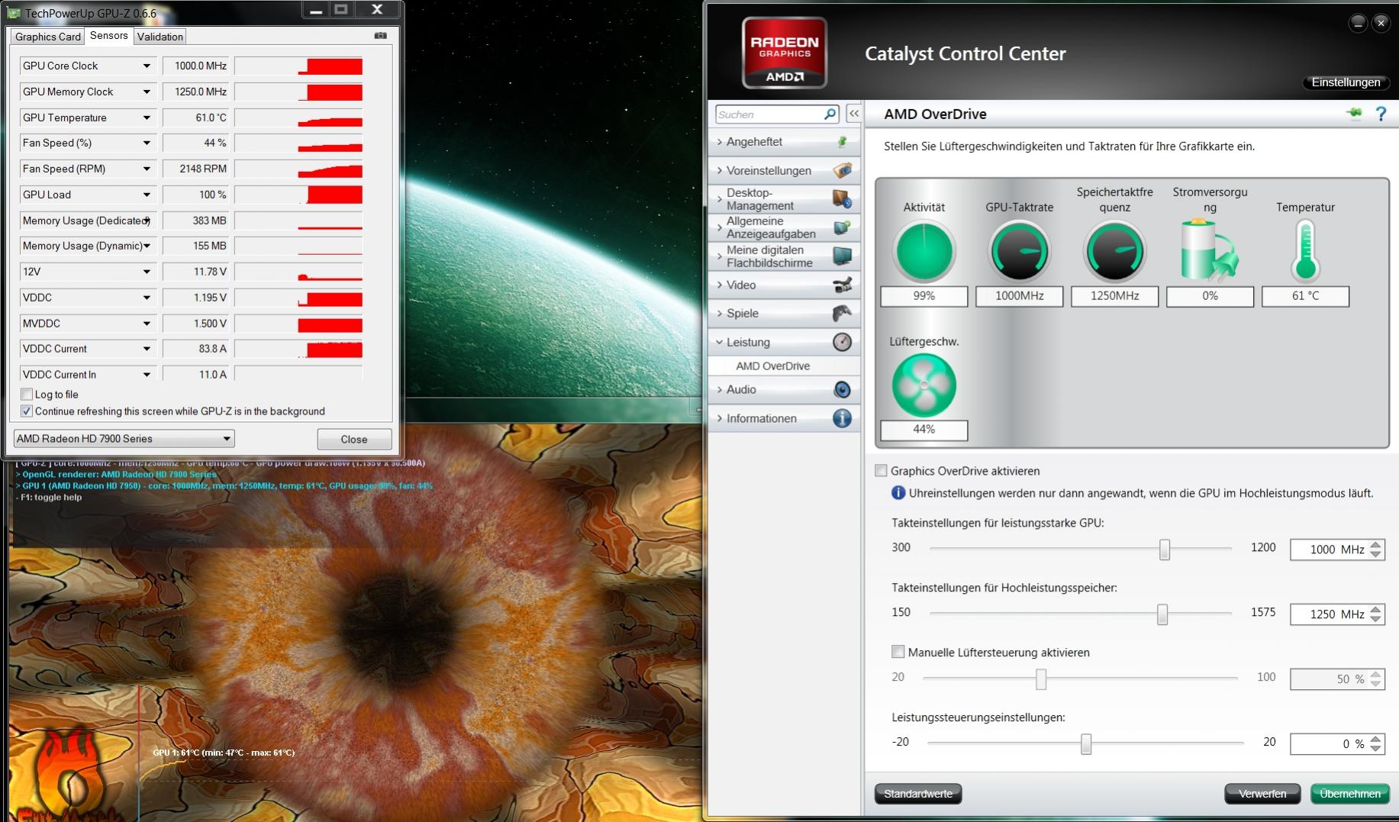Click the Informationen info icon
1399x822 pixels.
tap(843, 418)
